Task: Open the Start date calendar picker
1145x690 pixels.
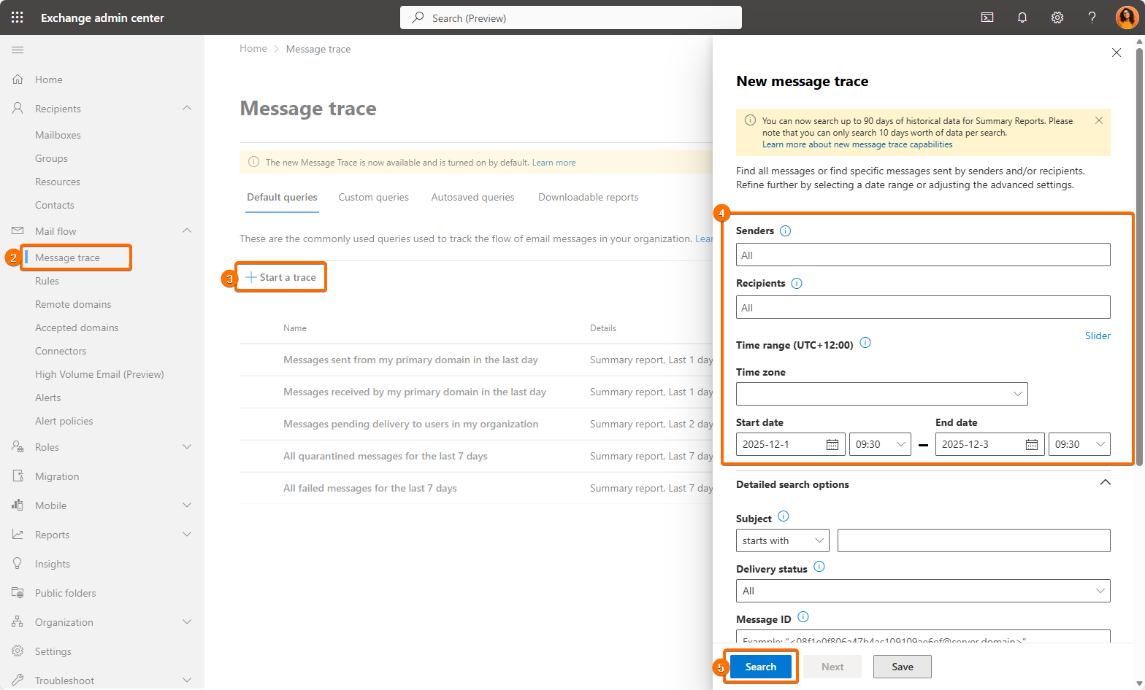Action: coord(832,444)
